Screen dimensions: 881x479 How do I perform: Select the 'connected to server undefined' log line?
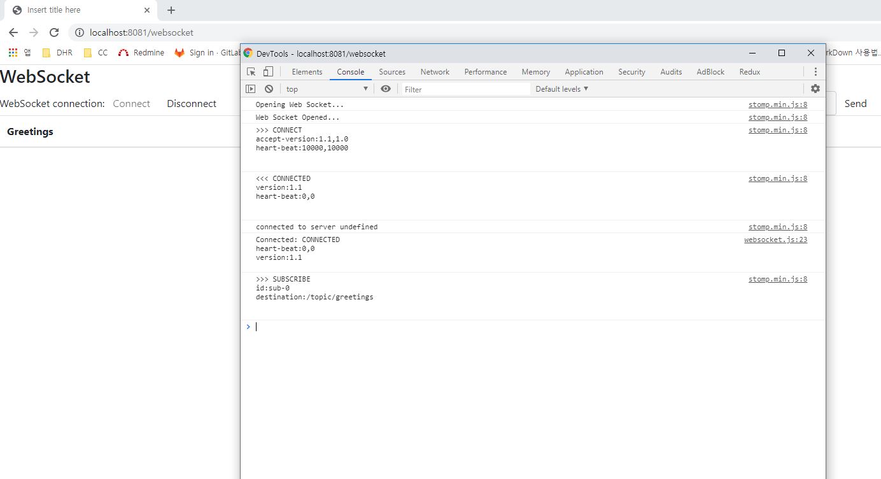point(316,227)
